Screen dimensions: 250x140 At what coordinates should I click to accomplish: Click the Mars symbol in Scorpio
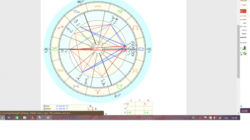[x=76, y=21]
